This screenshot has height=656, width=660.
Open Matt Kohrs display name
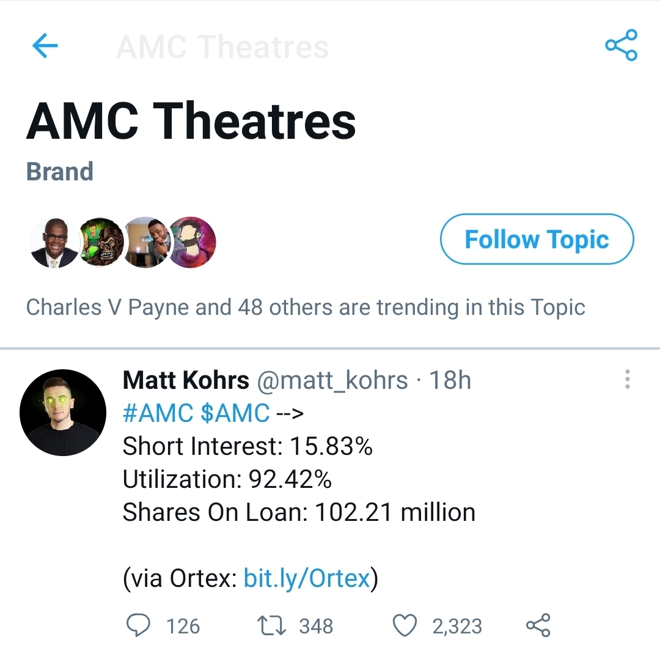click(186, 380)
